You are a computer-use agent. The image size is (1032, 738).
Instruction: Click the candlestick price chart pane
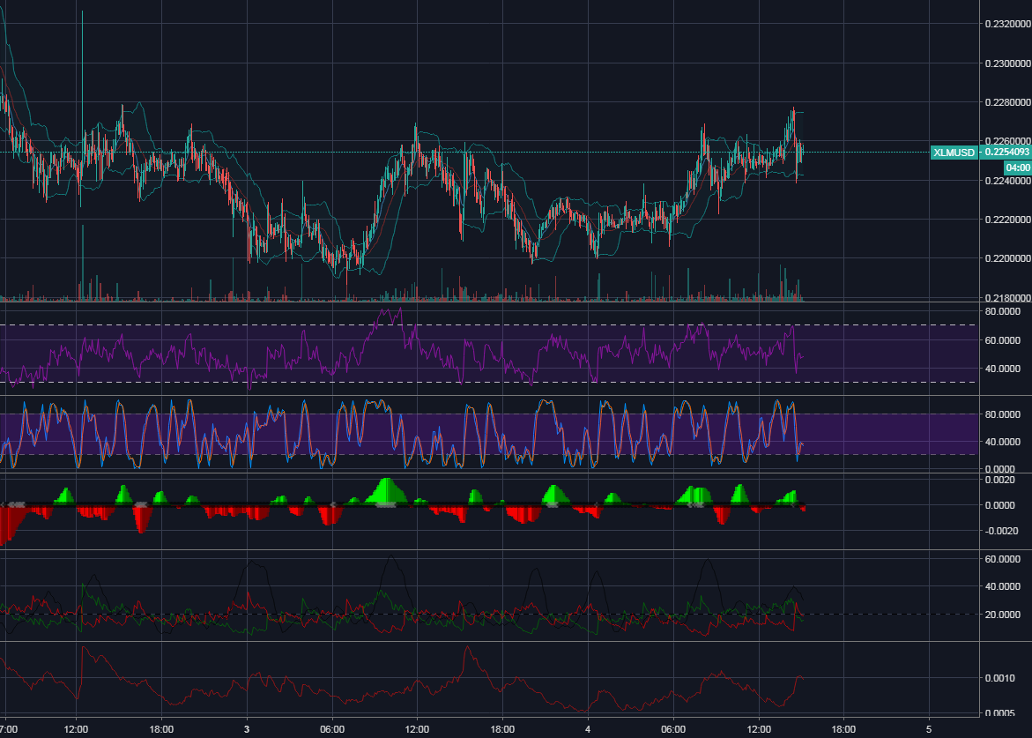[490, 151]
